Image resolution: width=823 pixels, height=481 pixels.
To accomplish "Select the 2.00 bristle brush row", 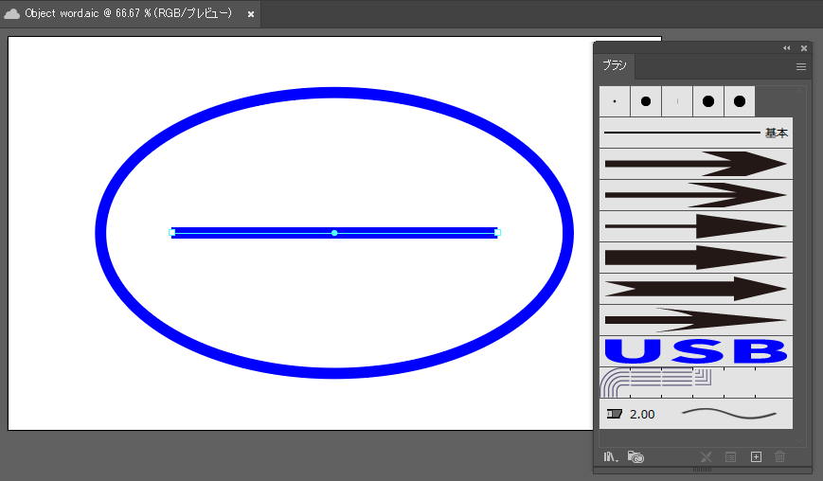I will [696, 414].
